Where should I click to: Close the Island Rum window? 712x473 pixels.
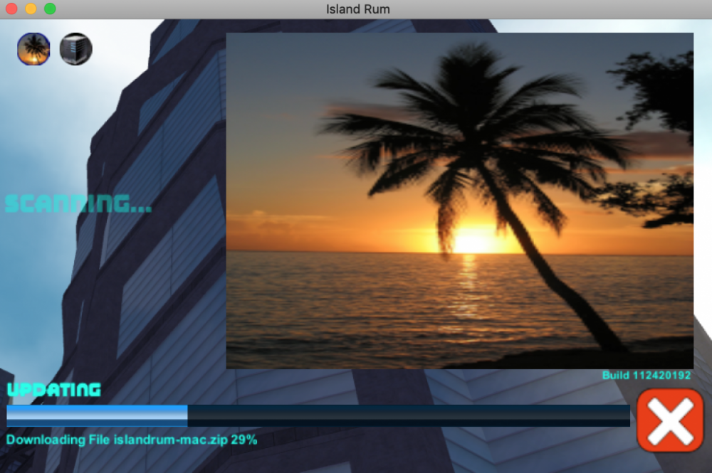(12, 9)
